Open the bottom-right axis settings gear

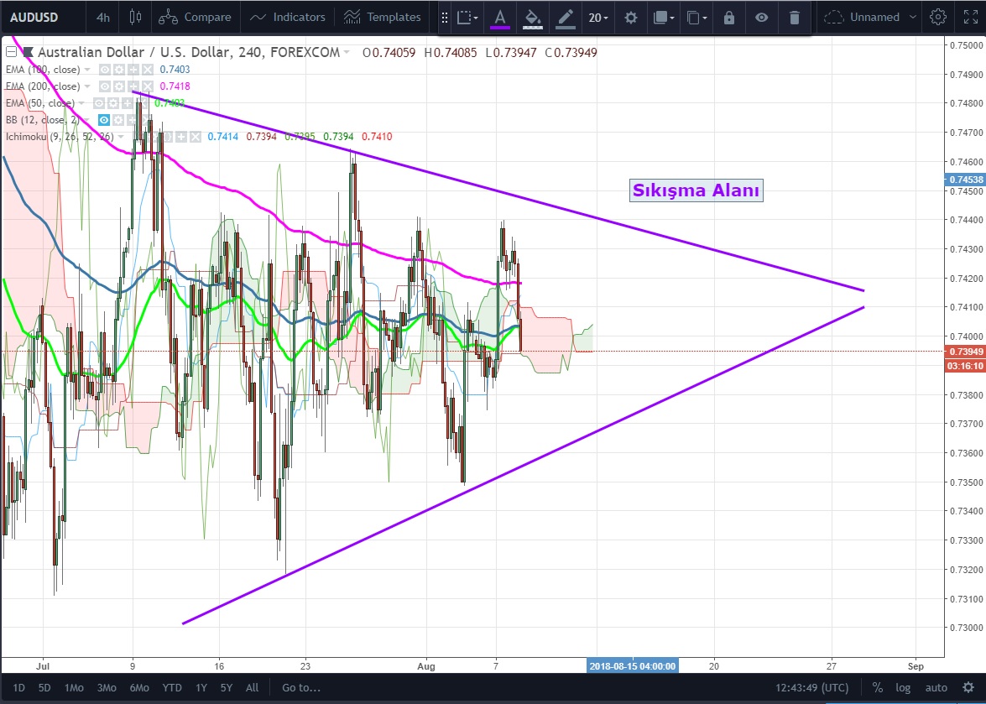click(x=968, y=687)
